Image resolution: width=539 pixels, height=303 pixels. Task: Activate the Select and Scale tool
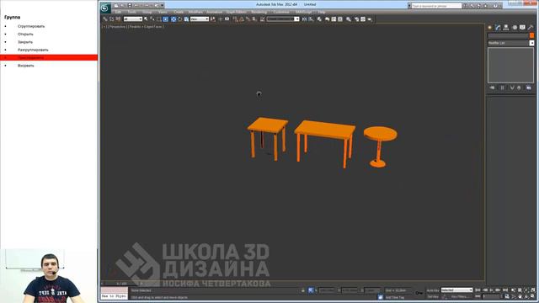pyautogui.click(x=186, y=19)
